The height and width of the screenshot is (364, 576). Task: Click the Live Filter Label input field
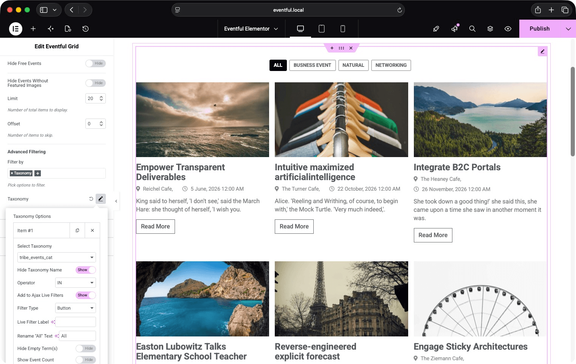tap(76, 322)
